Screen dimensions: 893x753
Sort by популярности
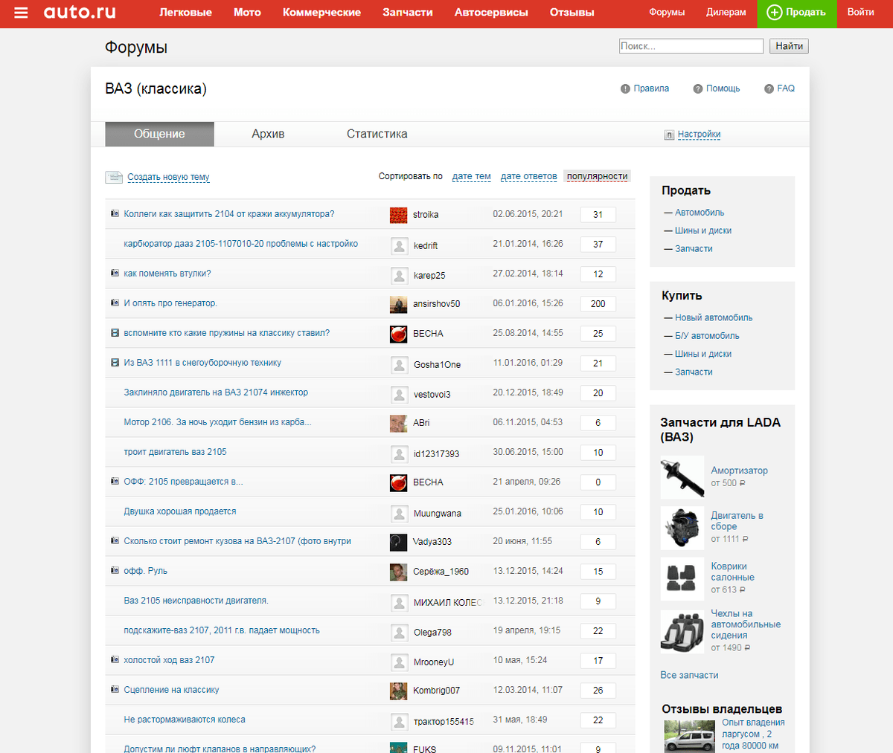coord(597,176)
